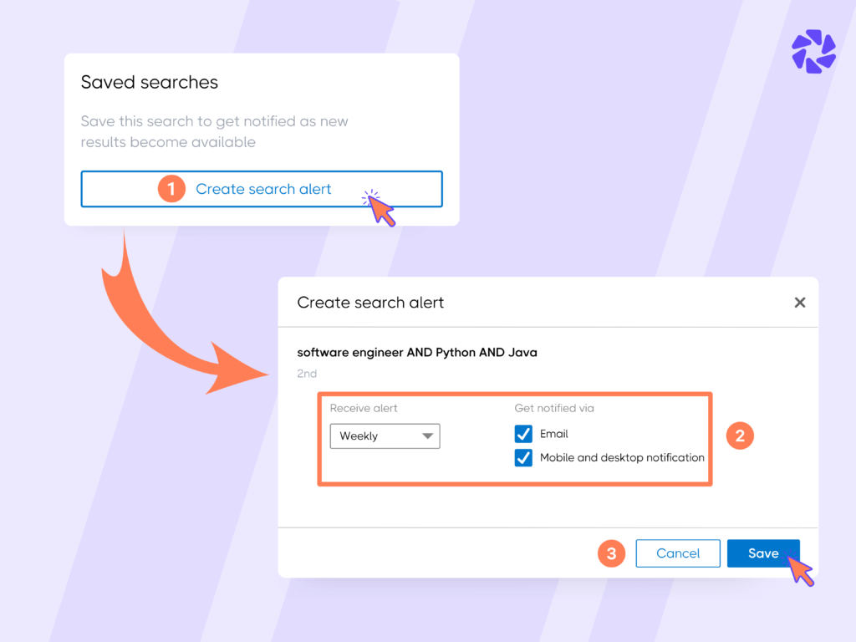Change alert frequency using the Weekly combo box
This screenshot has height=642, width=856.
[x=385, y=436]
